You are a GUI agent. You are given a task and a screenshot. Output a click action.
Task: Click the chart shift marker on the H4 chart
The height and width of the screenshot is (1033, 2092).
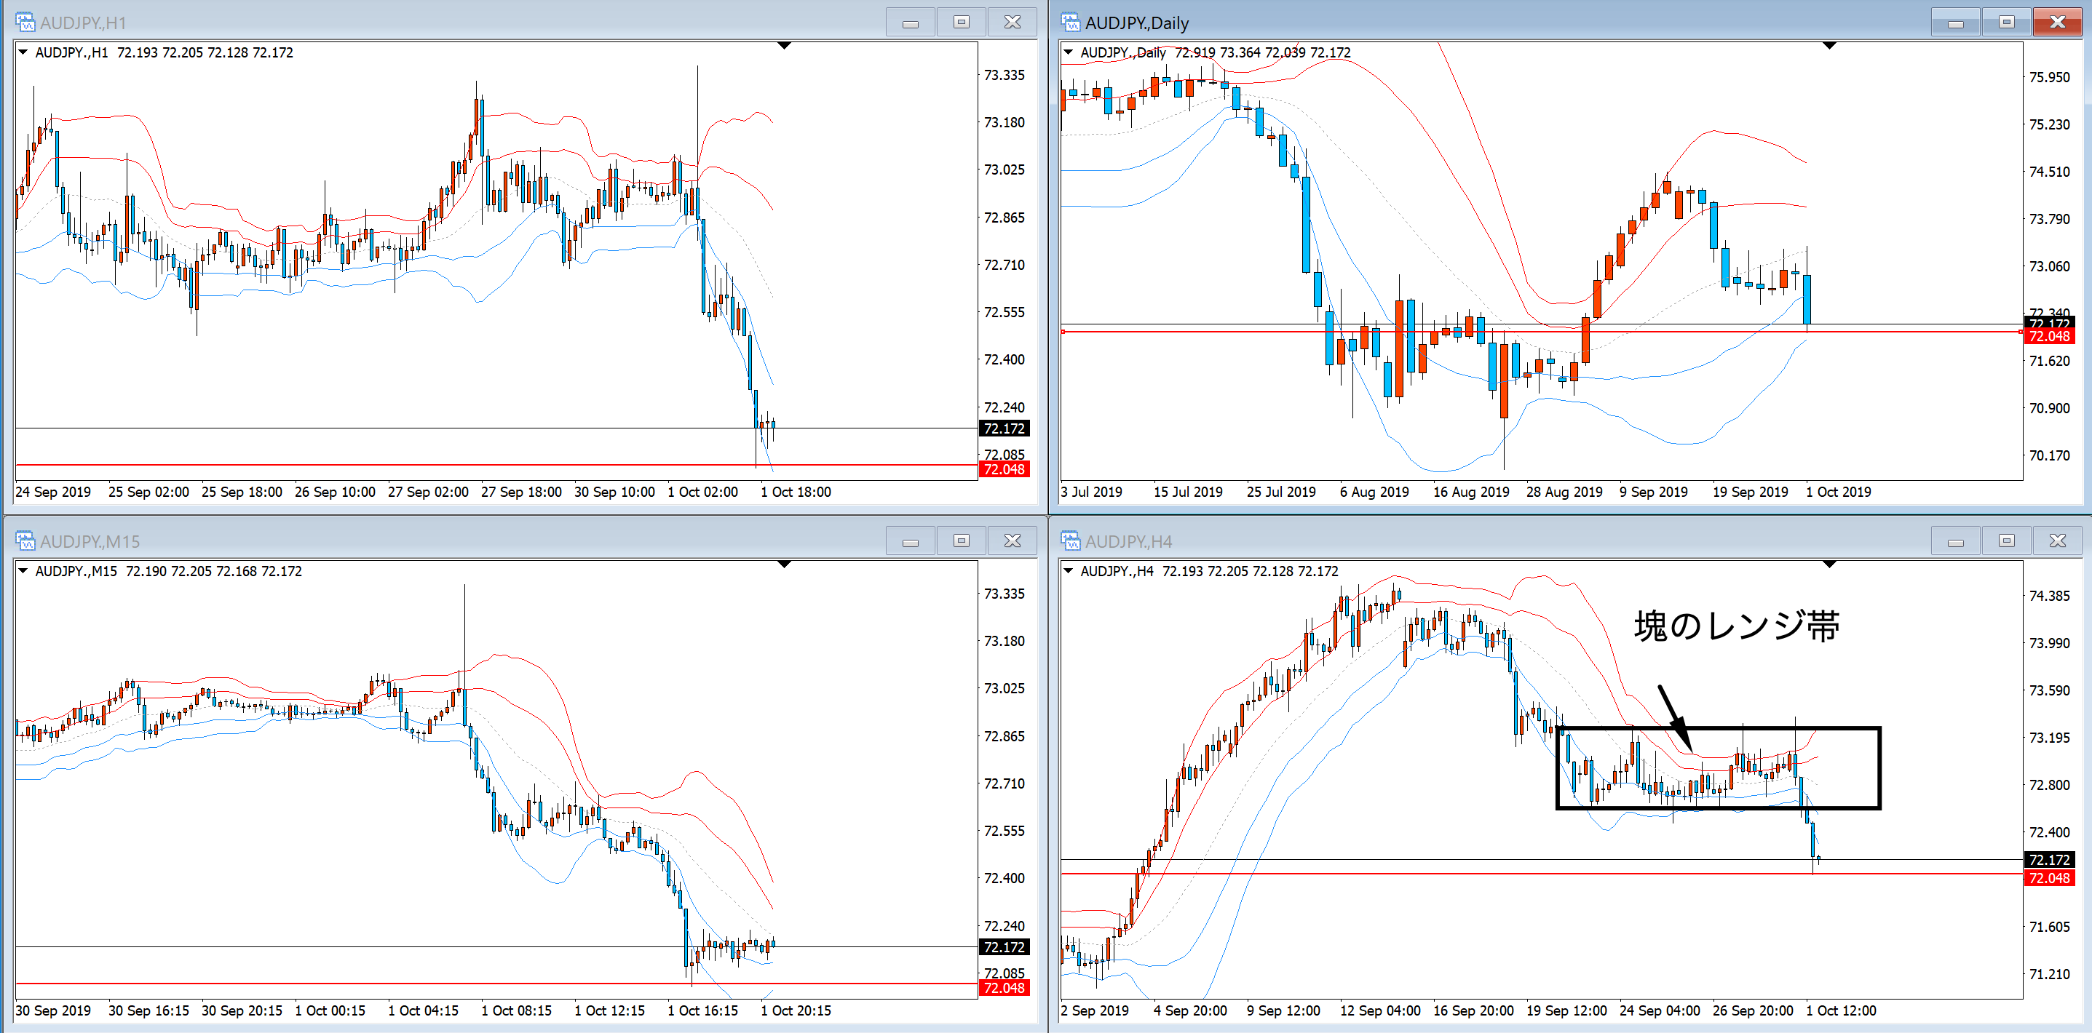(1829, 564)
